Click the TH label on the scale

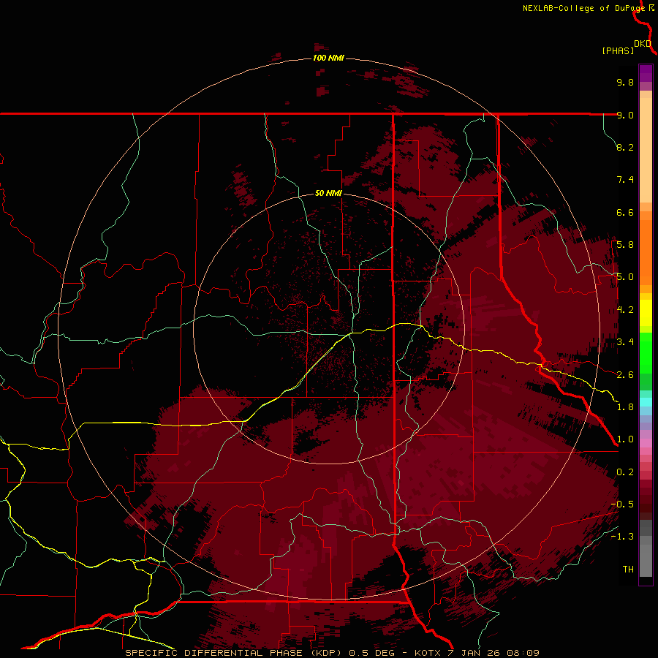click(628, 570)
